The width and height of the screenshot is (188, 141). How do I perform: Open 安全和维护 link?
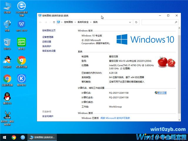pos(48,116)
